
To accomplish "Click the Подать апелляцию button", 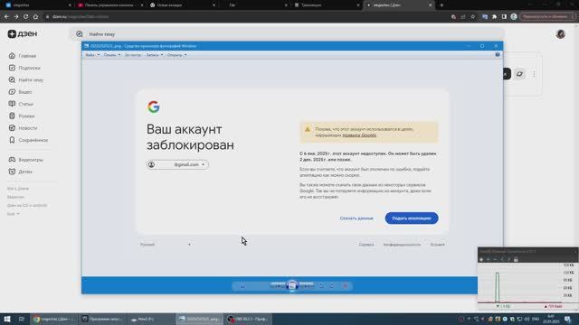I will 412,218.
